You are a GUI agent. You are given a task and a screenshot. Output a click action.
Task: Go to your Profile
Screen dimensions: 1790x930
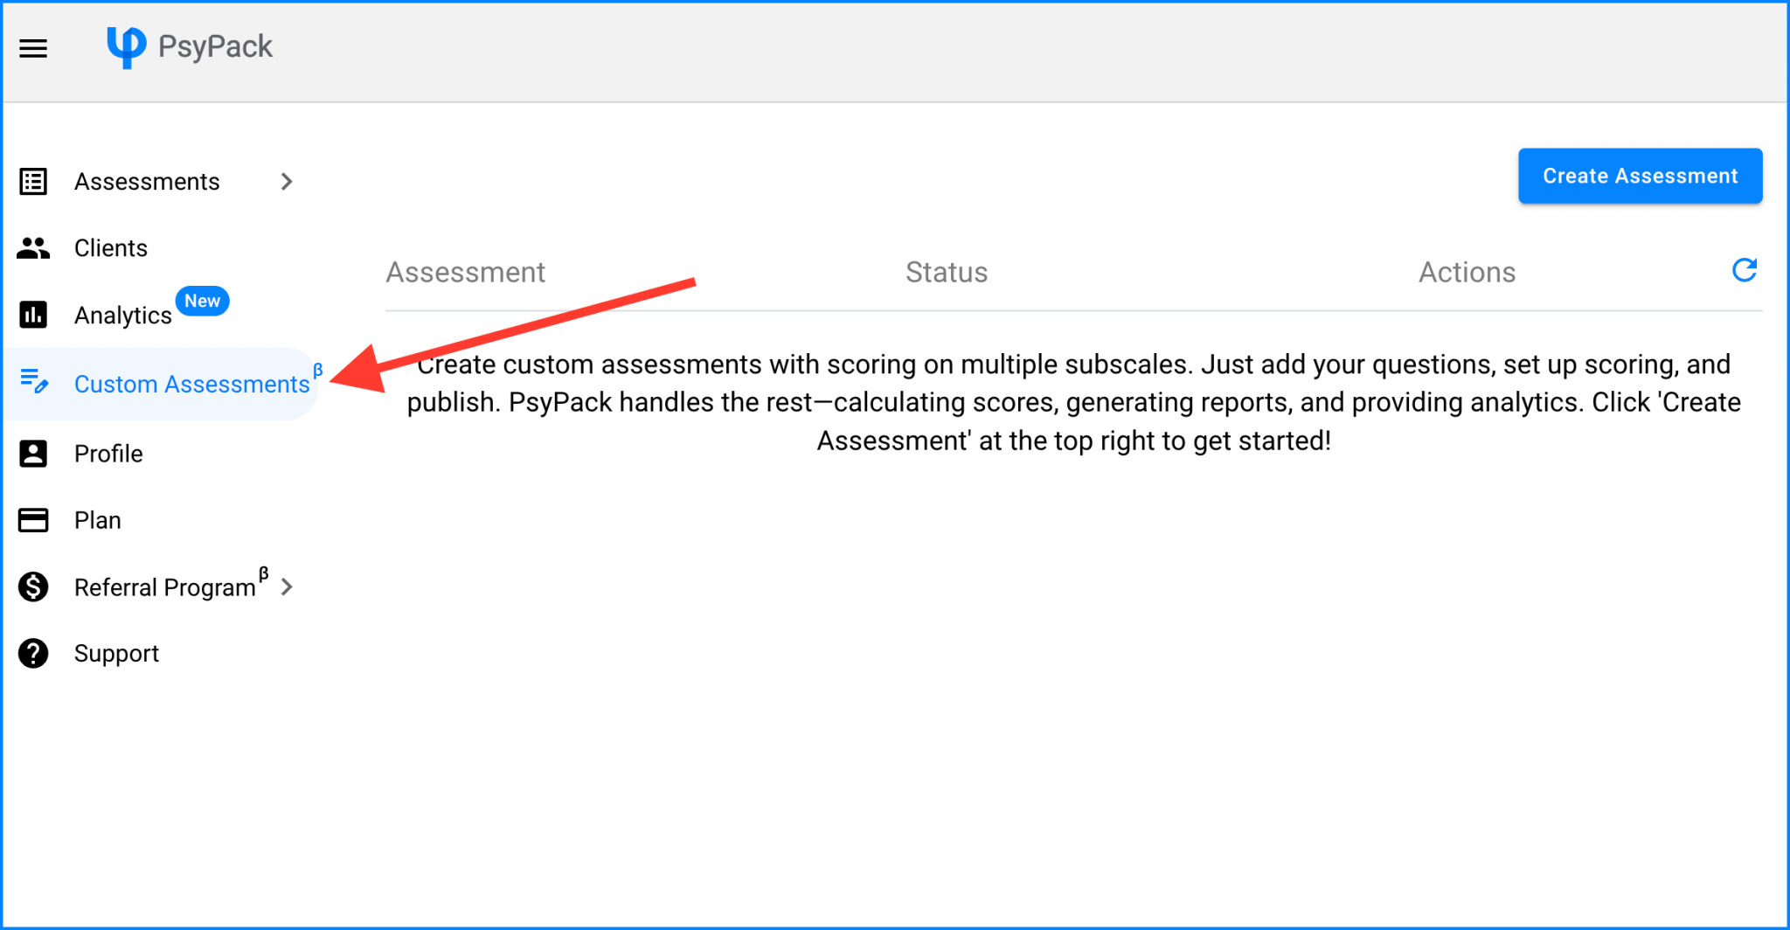108,453
